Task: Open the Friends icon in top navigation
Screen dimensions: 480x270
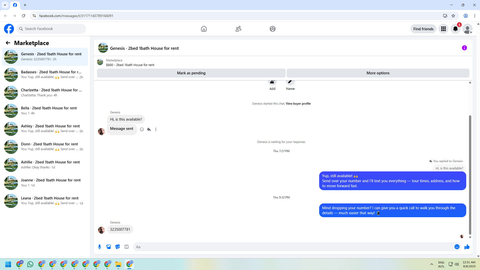Action: 238,29
